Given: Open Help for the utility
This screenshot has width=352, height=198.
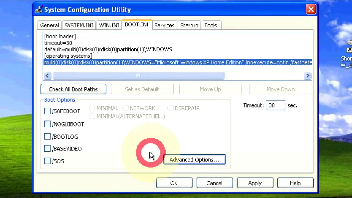Looking at the screenshot, I should coord(295,183).
